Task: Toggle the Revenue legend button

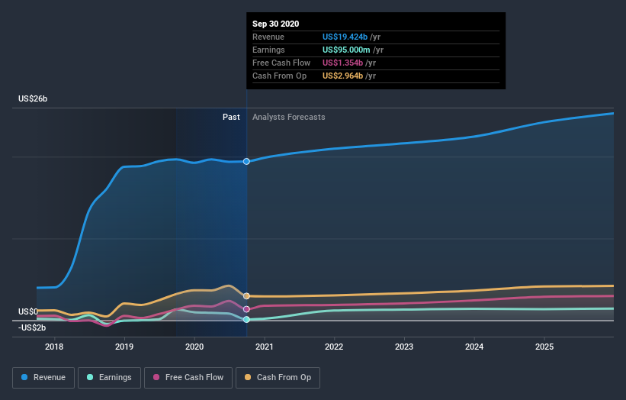Action: click(43, 378)
